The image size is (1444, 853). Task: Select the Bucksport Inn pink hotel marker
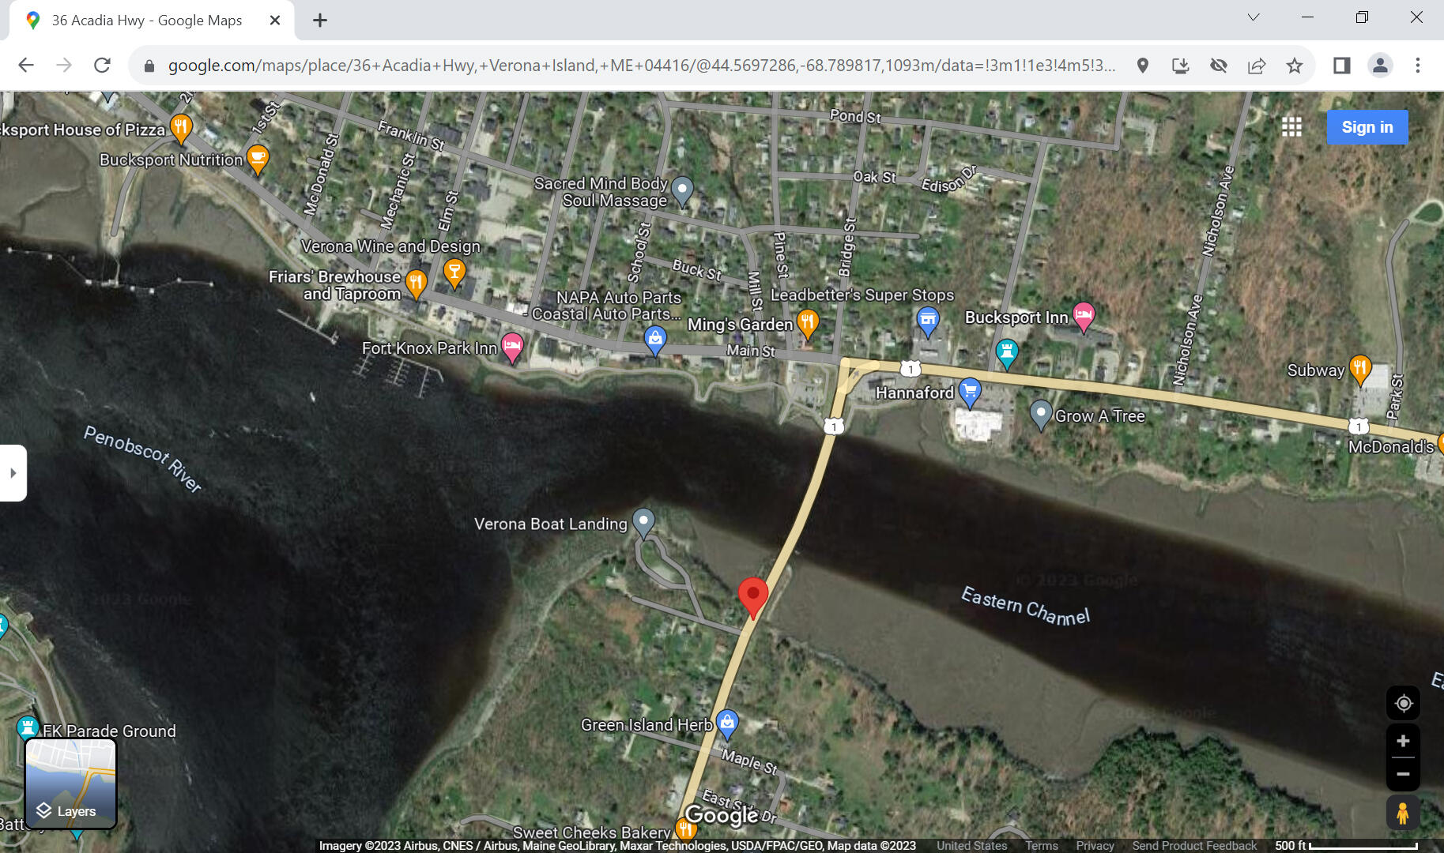pyautogui.click(x=1084, y=316)
